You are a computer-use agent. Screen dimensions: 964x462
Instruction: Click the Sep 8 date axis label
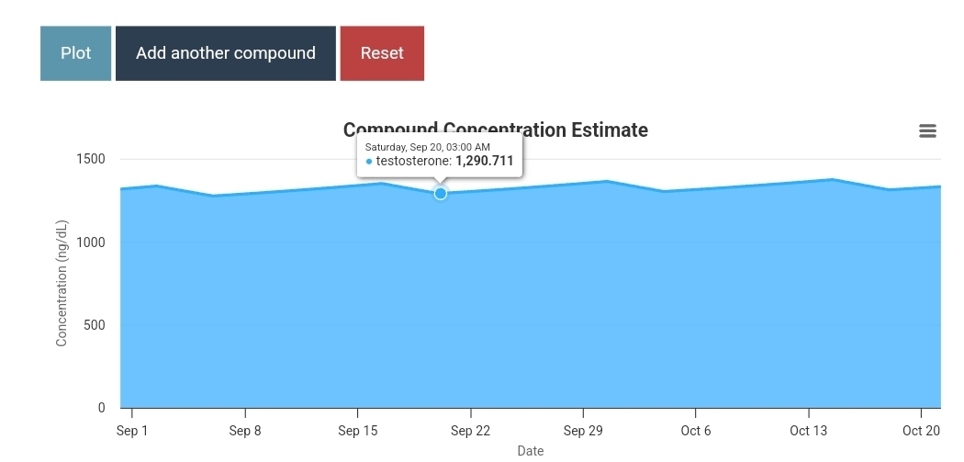pos(245,431)
